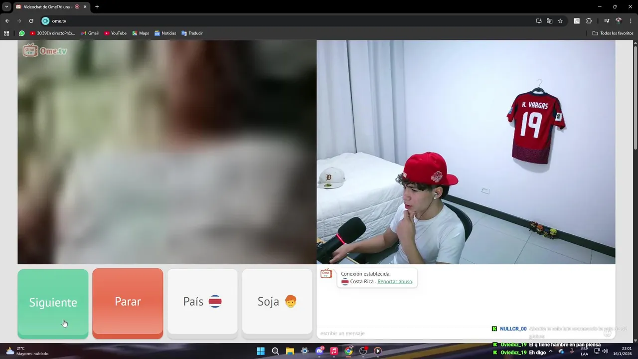Open Windows taskbar search
Viewport: 638px width, 359px height.
[x=275, y=351]
